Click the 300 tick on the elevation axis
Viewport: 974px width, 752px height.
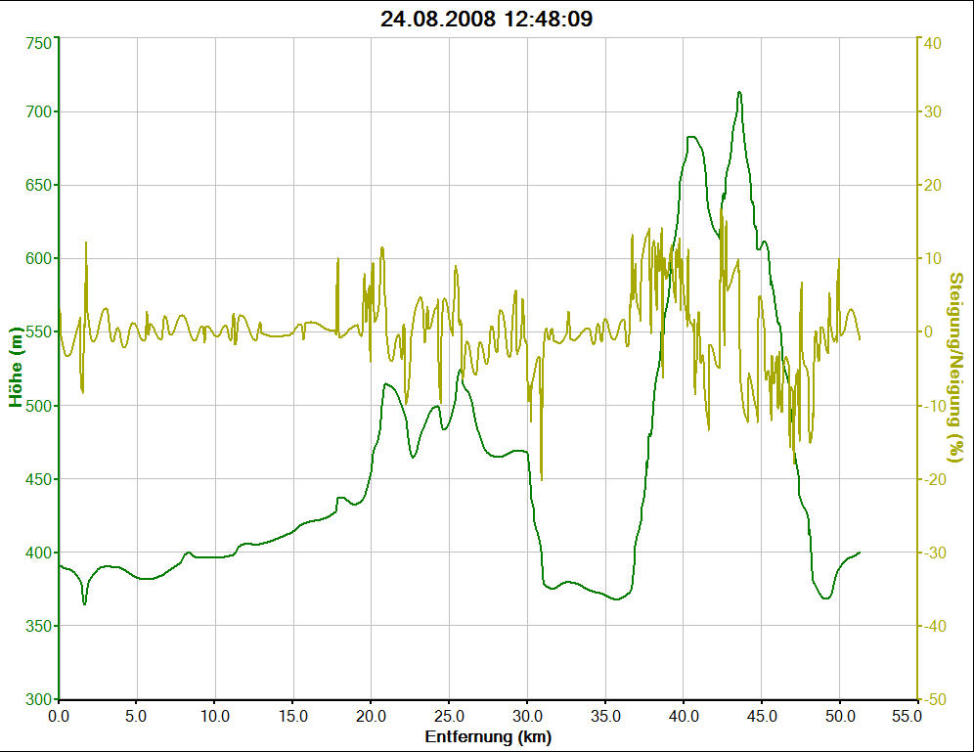point(37,700)
